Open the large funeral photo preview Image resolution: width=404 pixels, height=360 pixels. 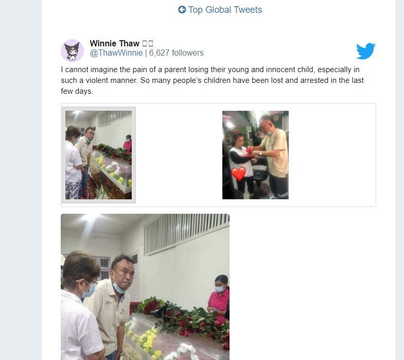145,287
